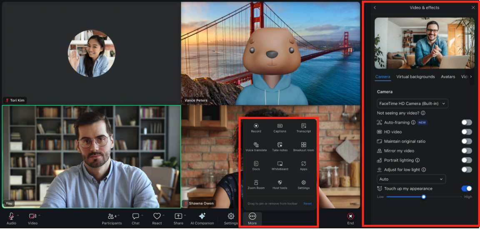Click the Not seeing any video link
This screenshot has width=480, height=230.
pyautogui.click(x=397, y=113)
